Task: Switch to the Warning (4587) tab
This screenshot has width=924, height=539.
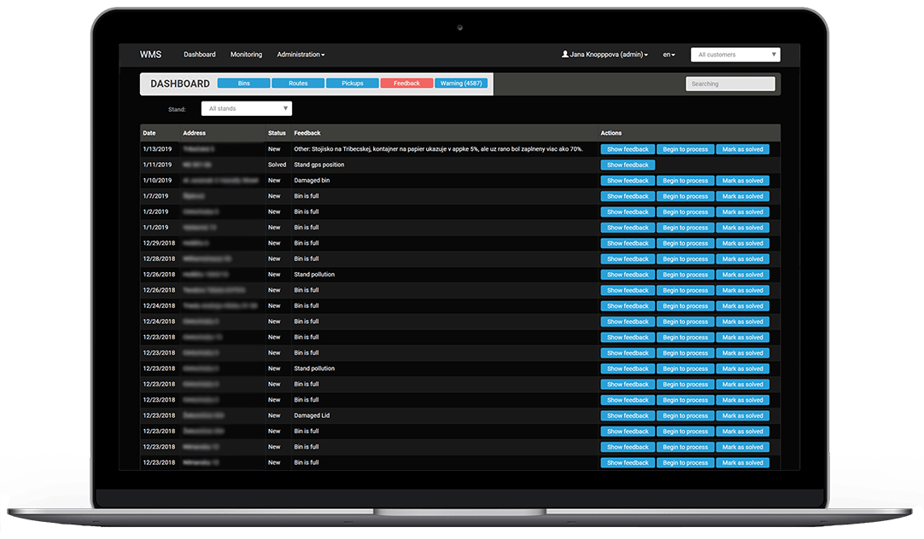Action: [x=461, y=84]
